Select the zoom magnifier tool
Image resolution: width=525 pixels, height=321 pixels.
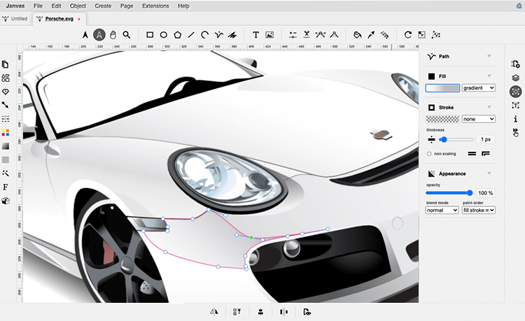point(127,35)
